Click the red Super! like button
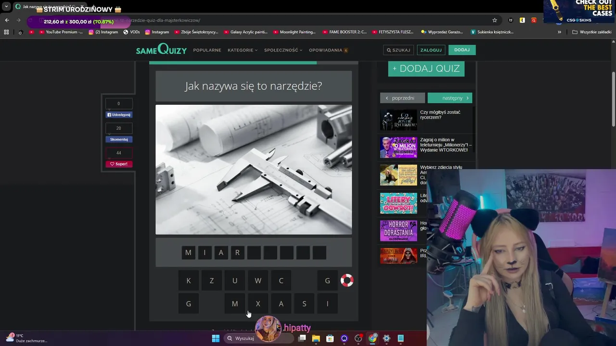Viewport: 616px width, 346px height. coord(119,164)
